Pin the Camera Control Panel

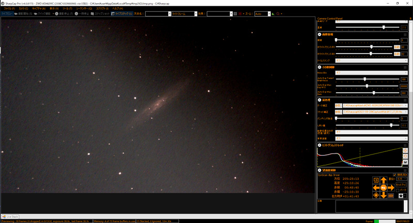pos(410,19)
